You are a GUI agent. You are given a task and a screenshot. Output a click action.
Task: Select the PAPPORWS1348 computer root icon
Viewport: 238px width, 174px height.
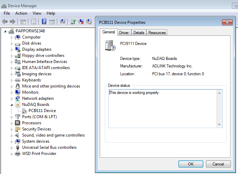[x=11, y=31]
